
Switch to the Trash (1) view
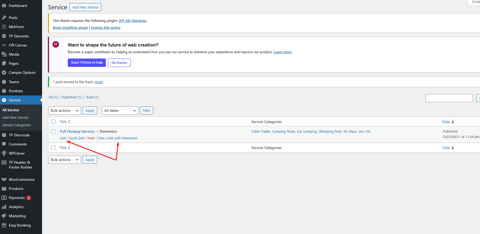[92, 97]
